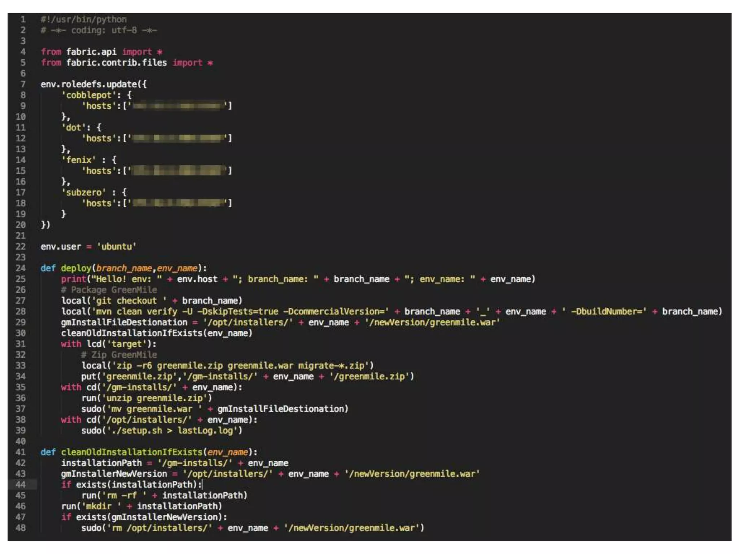Viewport: 739px width, 554px height.
Task: Click the shebang comment on line 1
Action: click(x=84, y=19)
